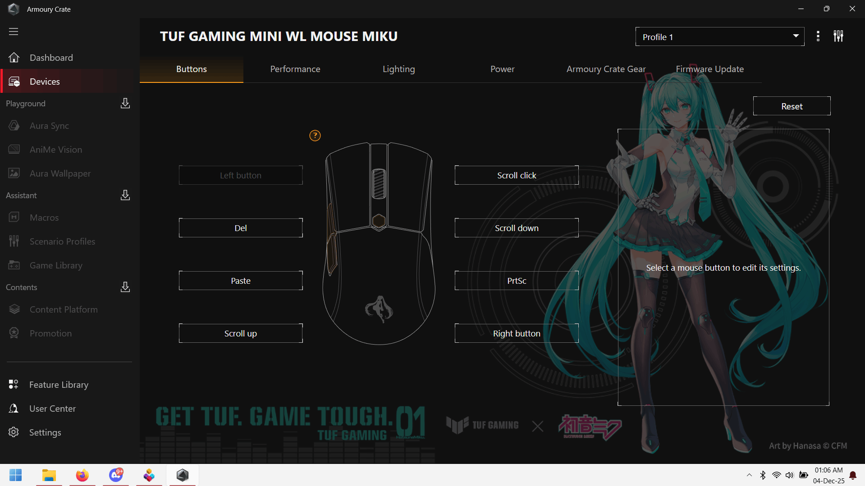Screen dimensions: 865x486
Task: Open the hamburger menu in the sidebar
Action: click(x=14, y=32)
